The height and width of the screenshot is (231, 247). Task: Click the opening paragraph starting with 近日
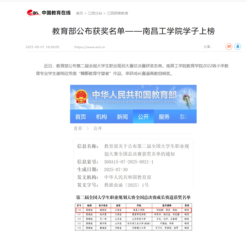(x=132, y=70)
